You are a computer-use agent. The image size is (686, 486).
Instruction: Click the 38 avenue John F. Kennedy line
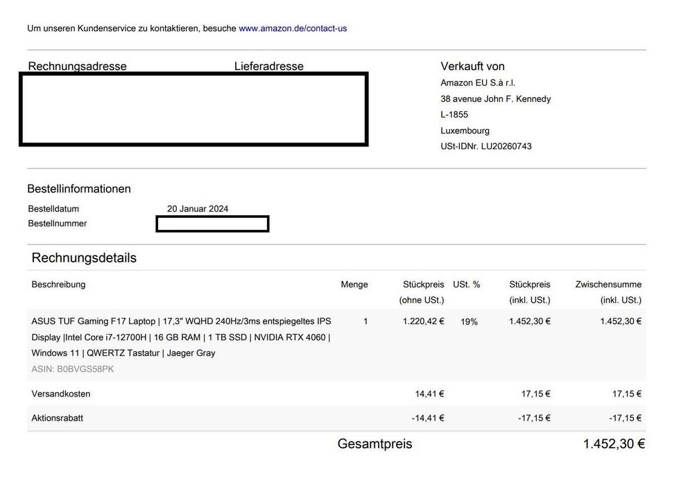pos(495,99)
